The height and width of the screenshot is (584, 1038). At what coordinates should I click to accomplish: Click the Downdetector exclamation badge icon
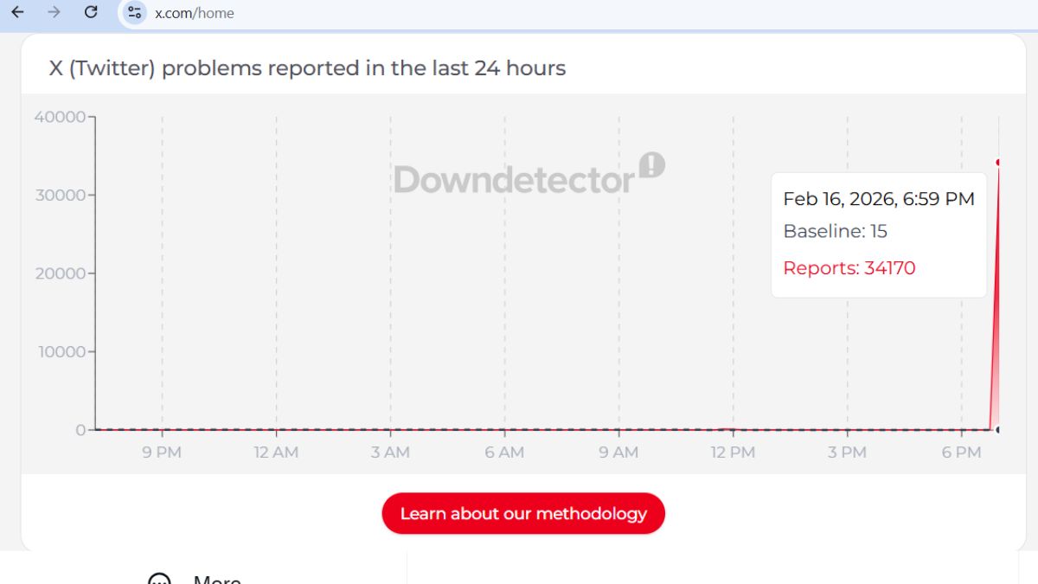point(651,165)
